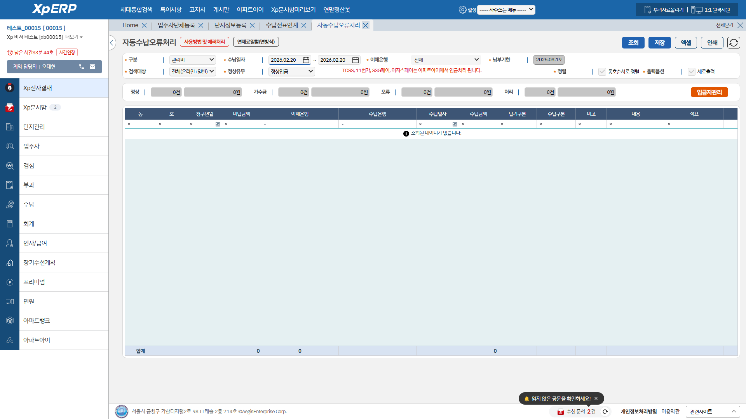Open the 게시판 top menu

pyautogui.click(x=221, y=10)
